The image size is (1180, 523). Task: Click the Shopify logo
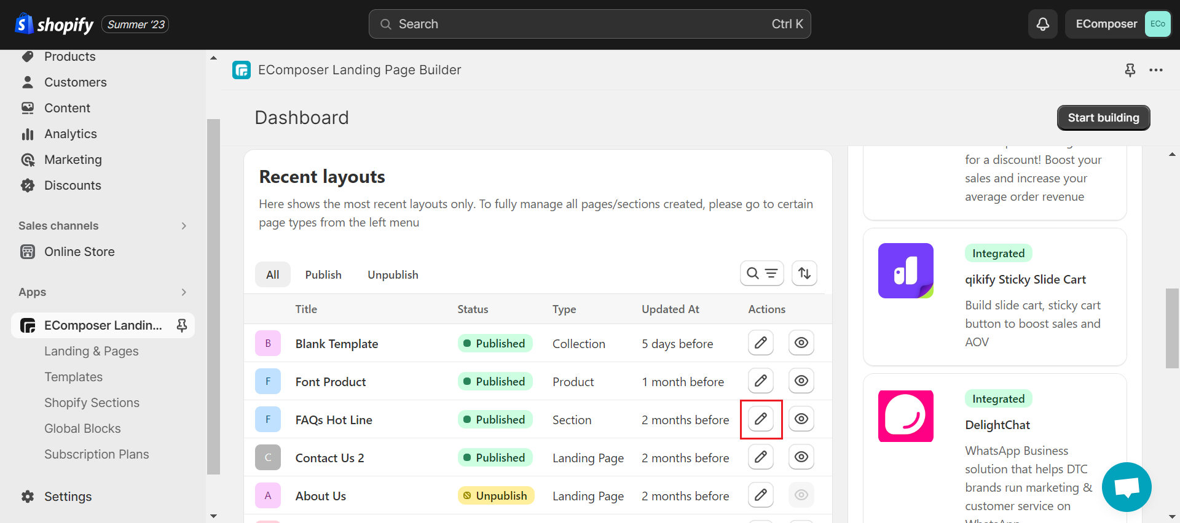(x=54, y=24)
